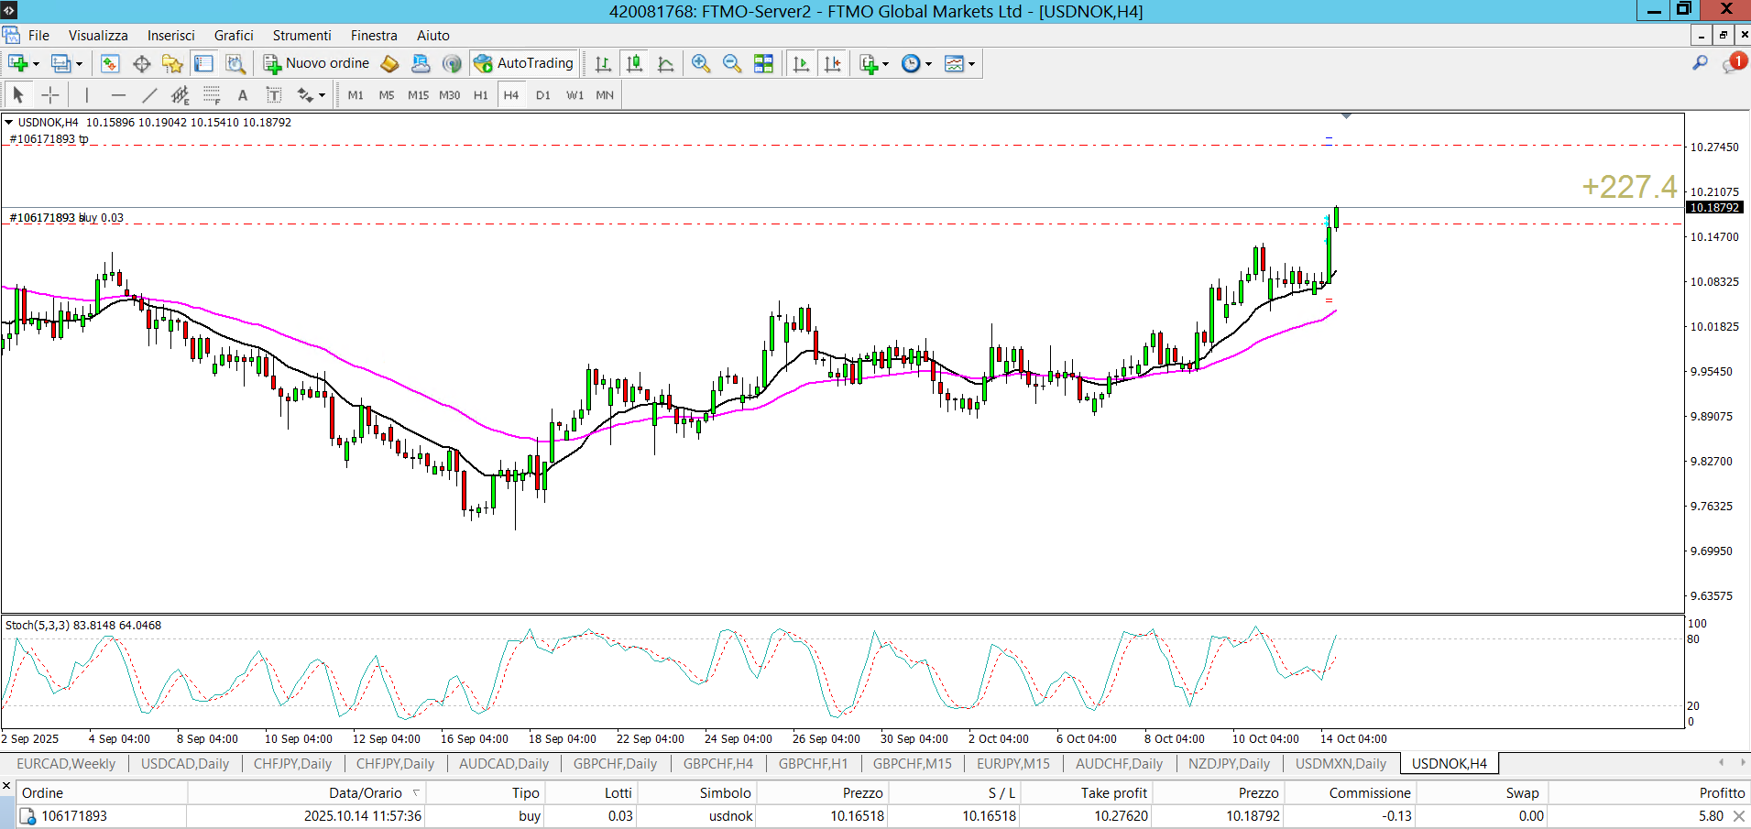The image size is (1751, 829).
Task: Click the Nuovo ordine button
Action: click(317, 63)
